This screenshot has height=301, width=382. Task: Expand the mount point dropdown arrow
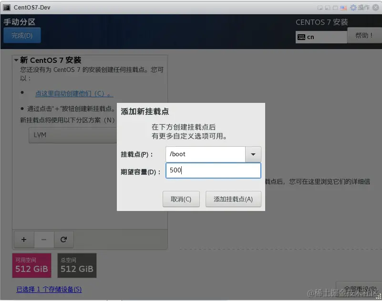tap(253, 154)
